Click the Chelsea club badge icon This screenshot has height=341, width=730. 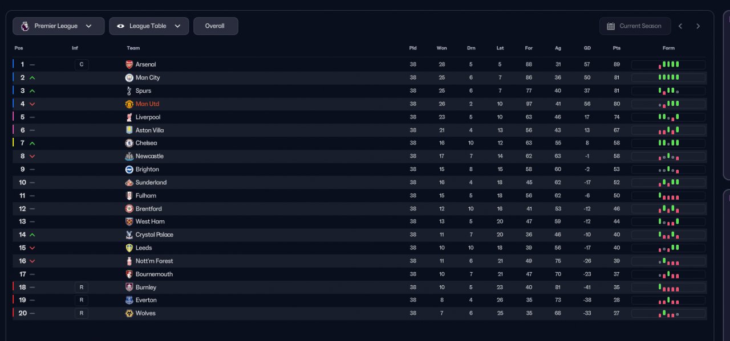[x=129, y=143]
